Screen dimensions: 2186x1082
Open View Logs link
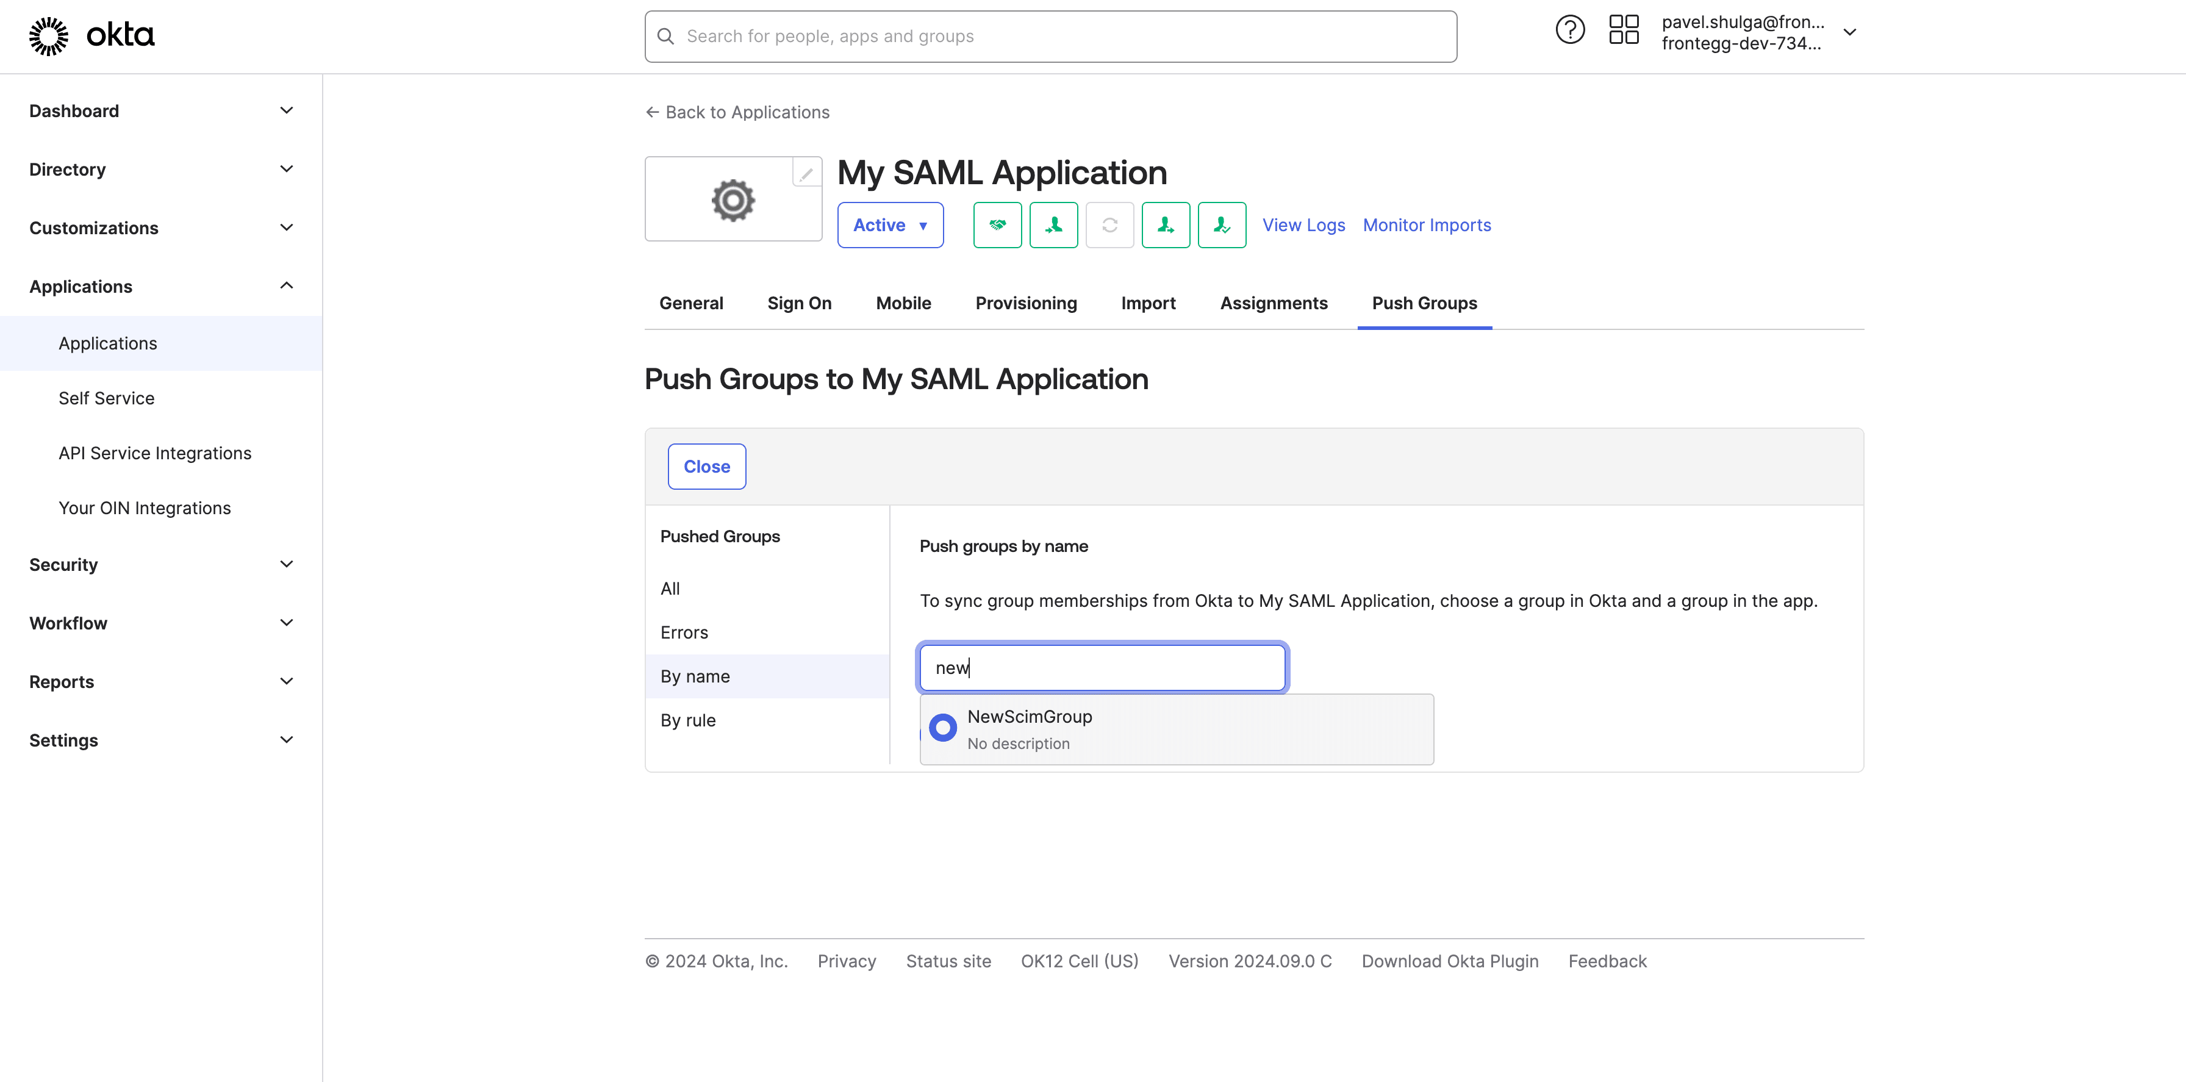pyautogui.click(x=1303, y=225)
